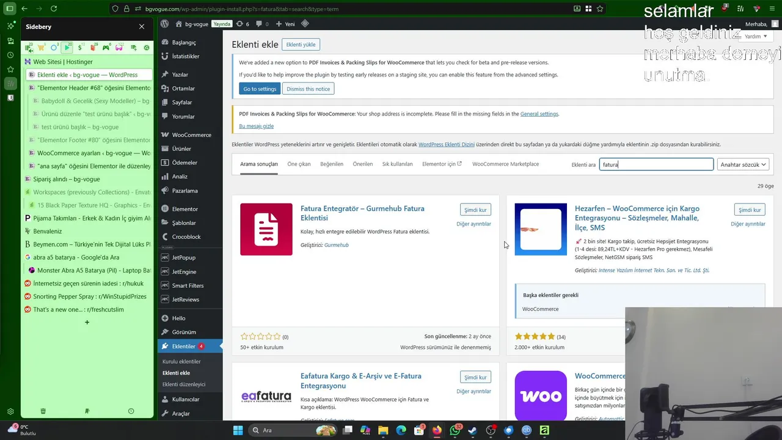Switch to the Önerilen tab
This screenshot has width=782, height=440.
362,164
